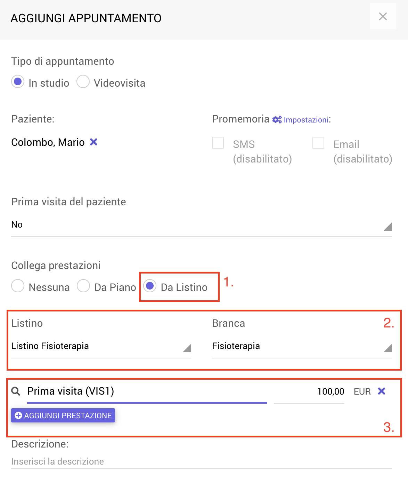
Task: Delete the Prima visita (VIS1) prestazione row
Action: point(382,391)
